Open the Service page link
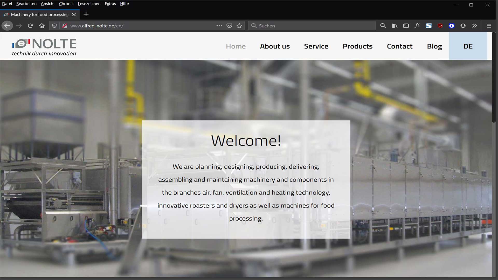Screen dimensions: 498x280 pyautogui.click(x=316, y=46)
